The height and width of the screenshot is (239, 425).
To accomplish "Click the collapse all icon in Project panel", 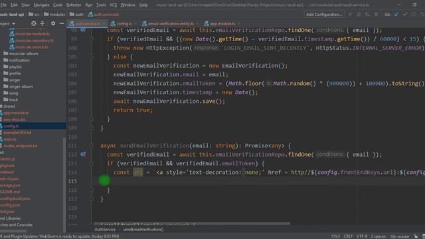I will click(x=42, y=24).
